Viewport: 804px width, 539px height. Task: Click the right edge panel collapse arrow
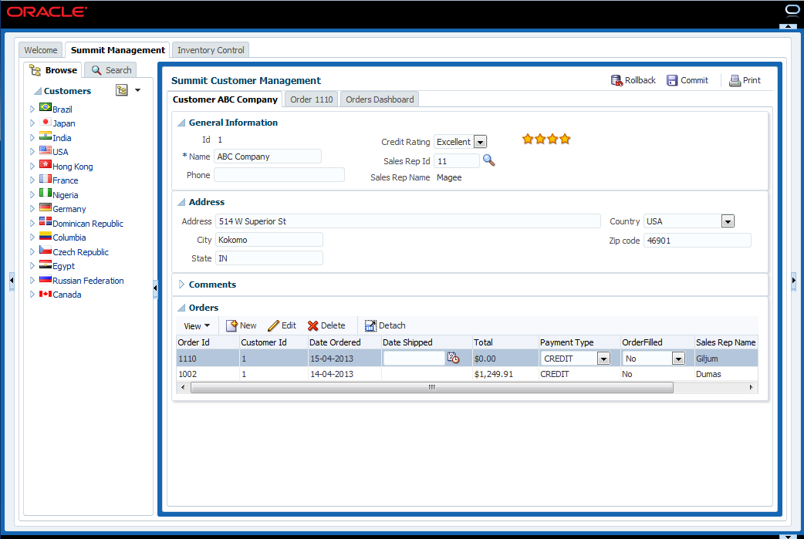pos(794,280)
